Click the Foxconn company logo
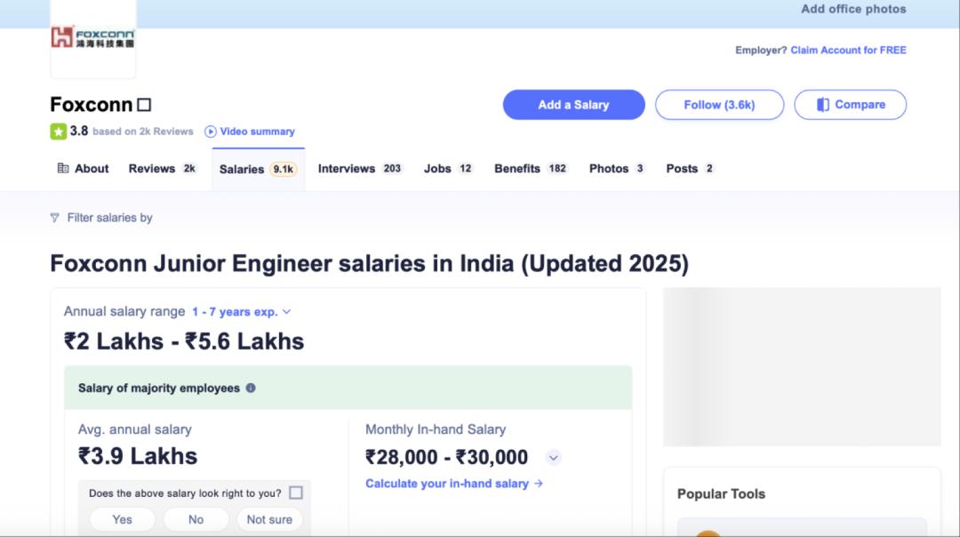This screenshot has height=537, width=960. [93, 38]
